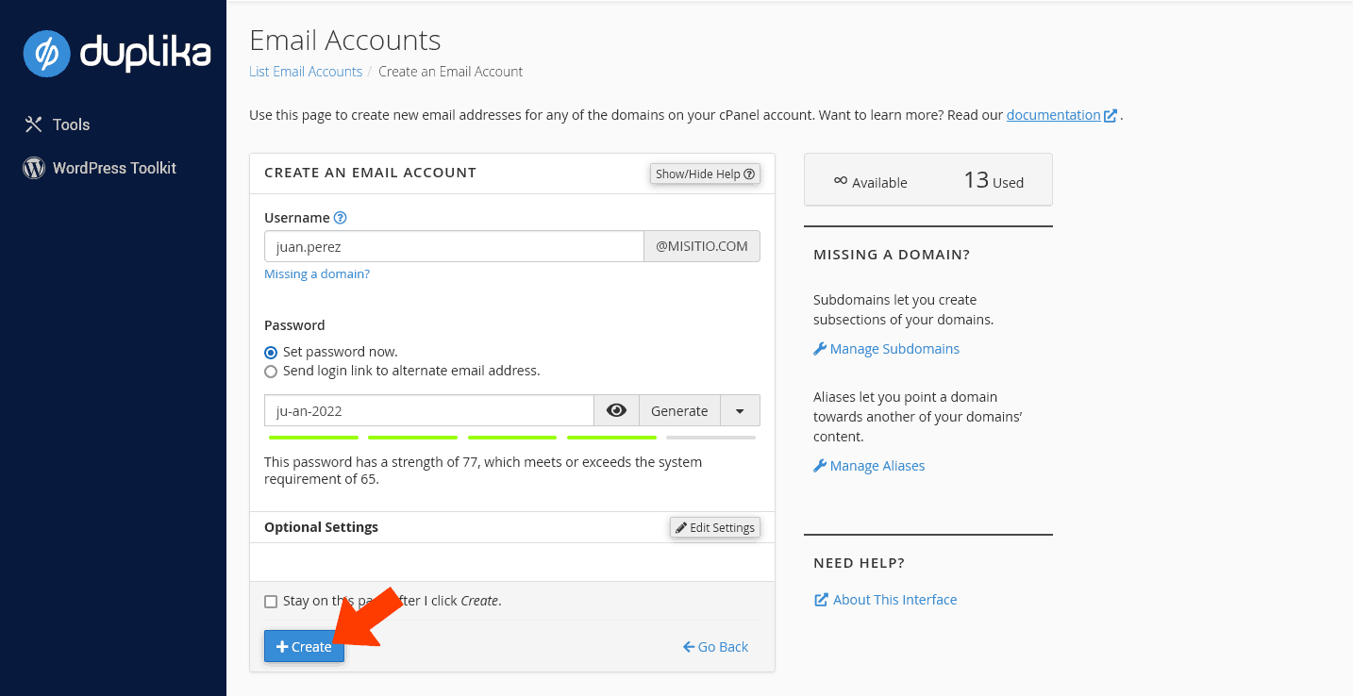Select 'Send login link to alternate email' option

click(x=272, y=372)
